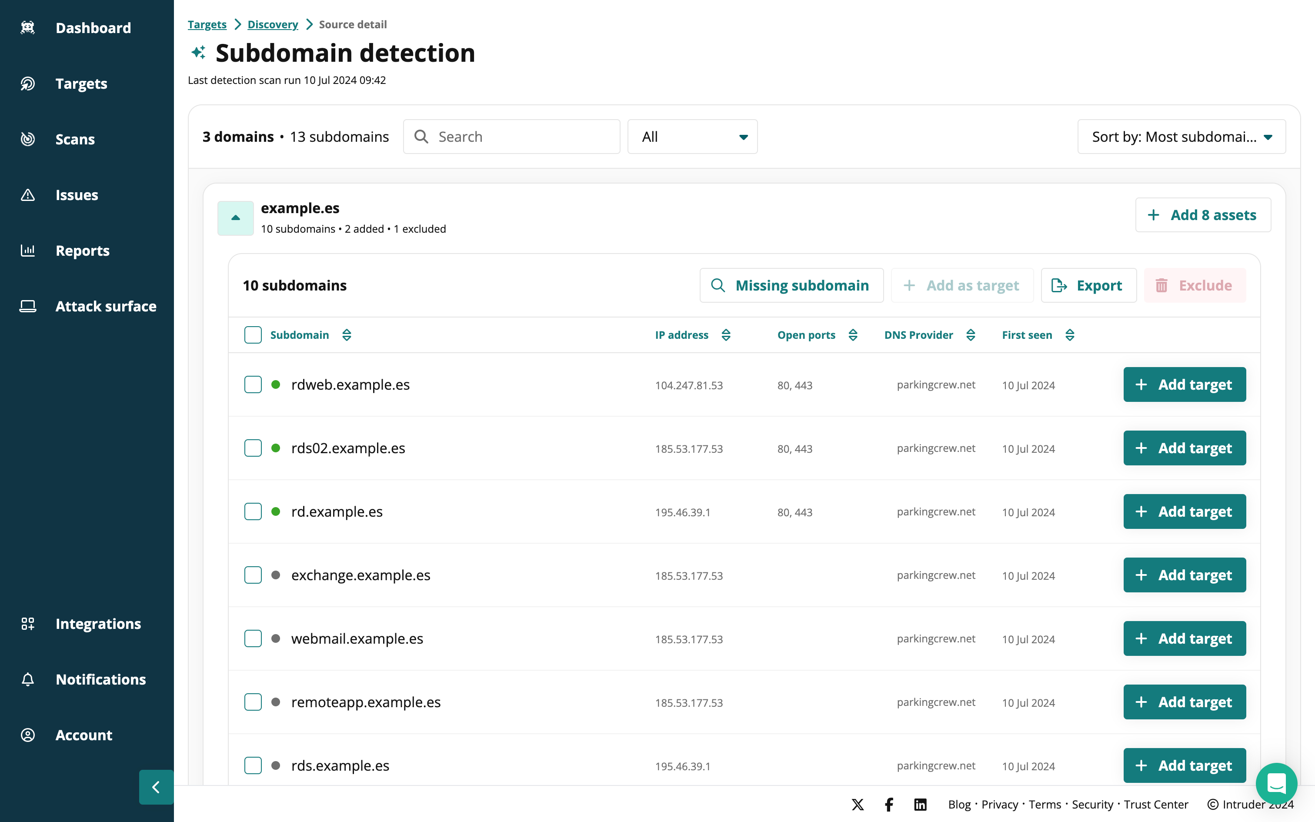Open the Trust Center footer link

click(x=1156, y=805)
